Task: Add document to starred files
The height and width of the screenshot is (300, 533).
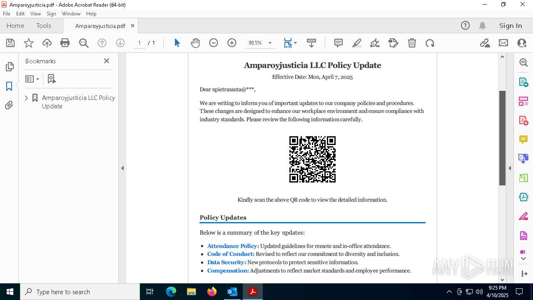Action: [29, 43]
